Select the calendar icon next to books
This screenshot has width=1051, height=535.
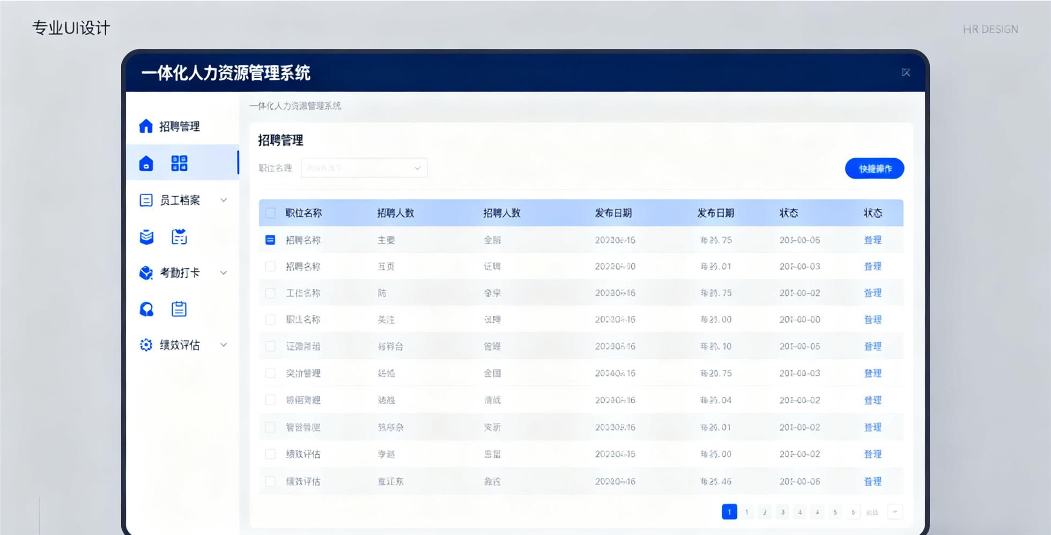pos(179,236)
